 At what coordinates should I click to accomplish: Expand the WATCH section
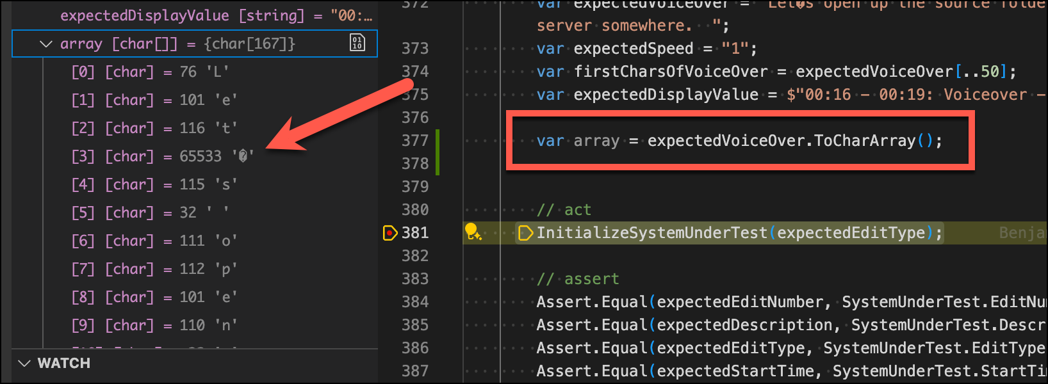(25, 364)
